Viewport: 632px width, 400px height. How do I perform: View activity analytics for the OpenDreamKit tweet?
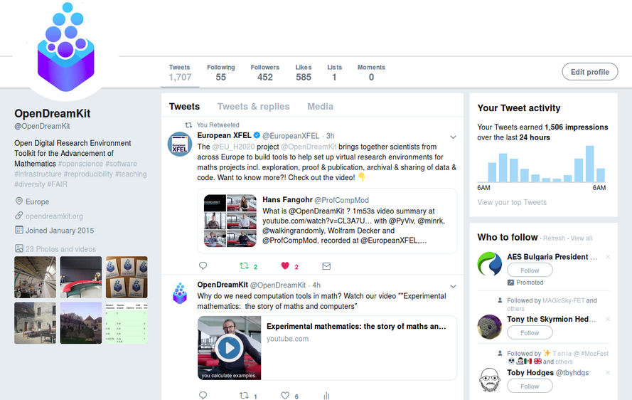326,396
